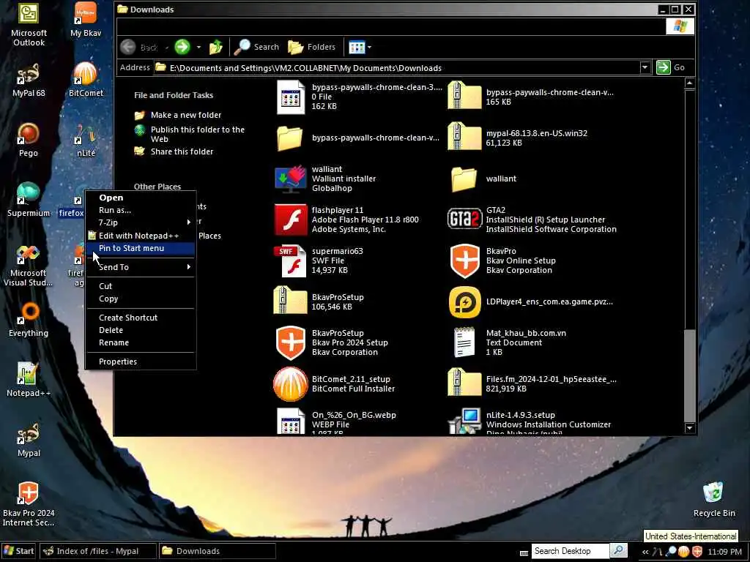750x562 pixels.
Task: Click the Up folder toolbar icon
Action: tap(216, 47)
